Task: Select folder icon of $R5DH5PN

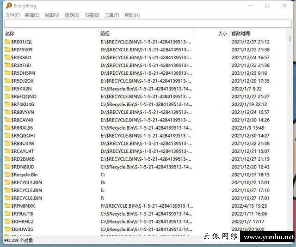Action: [x=7, y=73]
